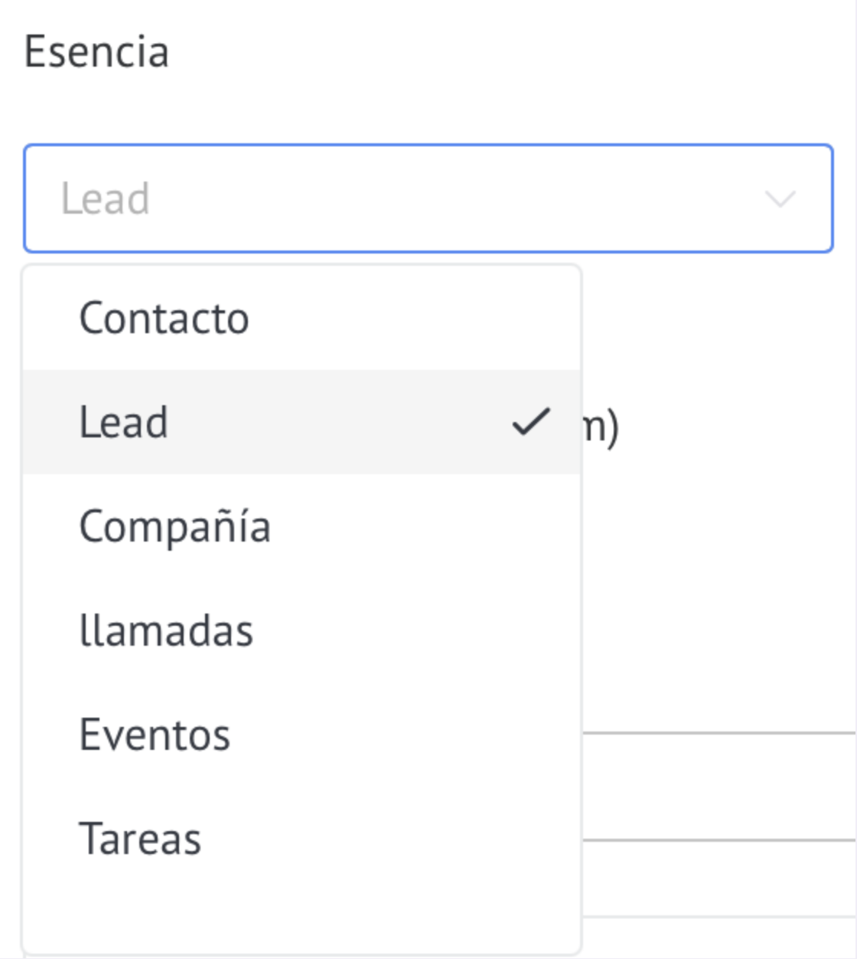Image resolution: width=857 pixels, height=959 pixels.
Task: Switch the Esencia value to Compañía
Action: click(x=301, y=526)
